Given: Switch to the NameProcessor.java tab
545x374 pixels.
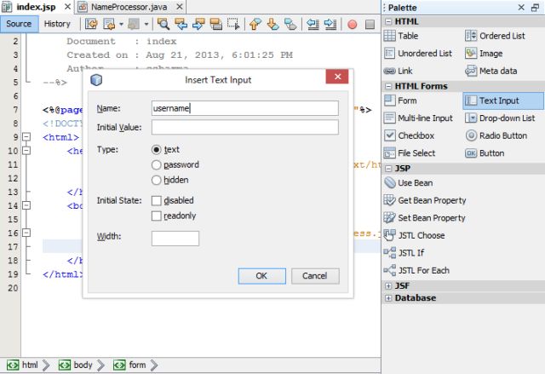Looking at the screenshot, I should tap(129, 7).
